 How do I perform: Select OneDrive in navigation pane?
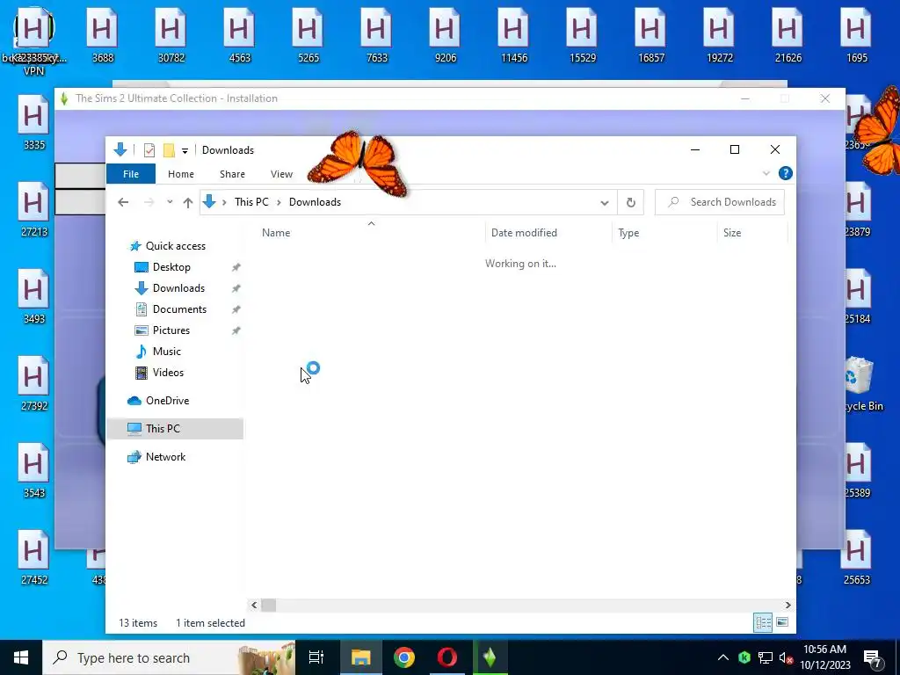coord(166,401)
